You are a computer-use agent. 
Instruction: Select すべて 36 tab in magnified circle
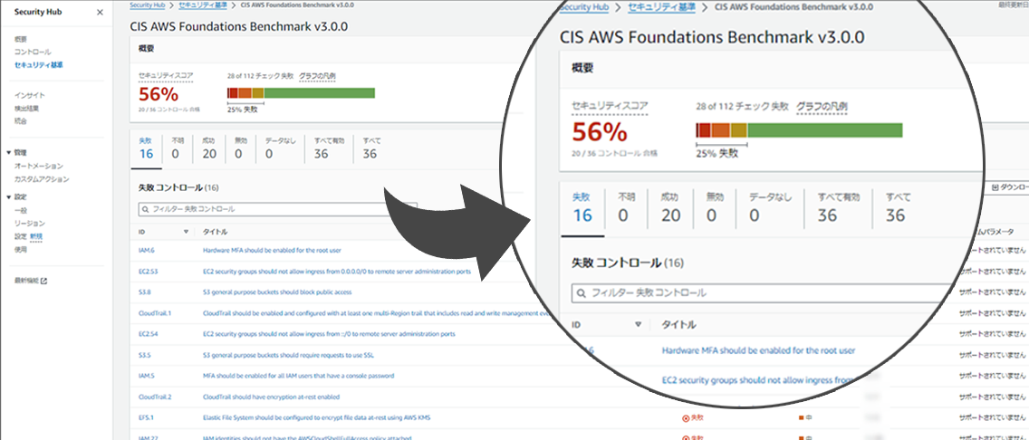897,207
